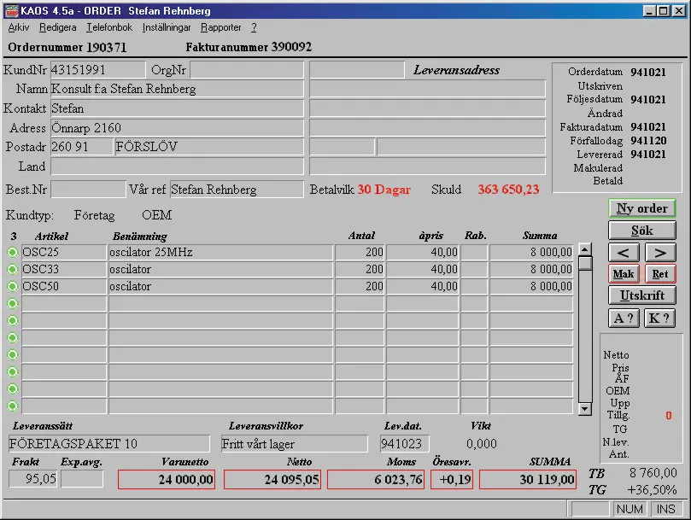Click the KundNr field 43151991
This screenshot has width=691, height=520.
pos(98,70)
